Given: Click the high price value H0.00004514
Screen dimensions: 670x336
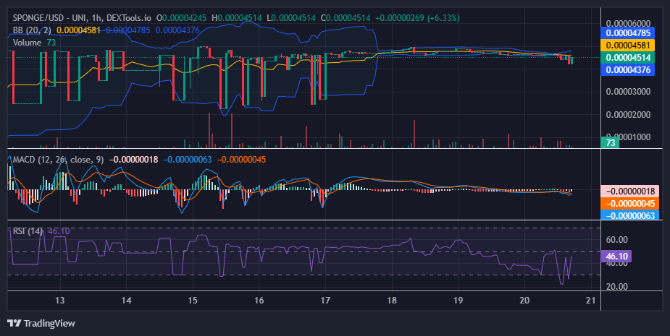Looking at the screenshot, I should (x=237, y=18).
